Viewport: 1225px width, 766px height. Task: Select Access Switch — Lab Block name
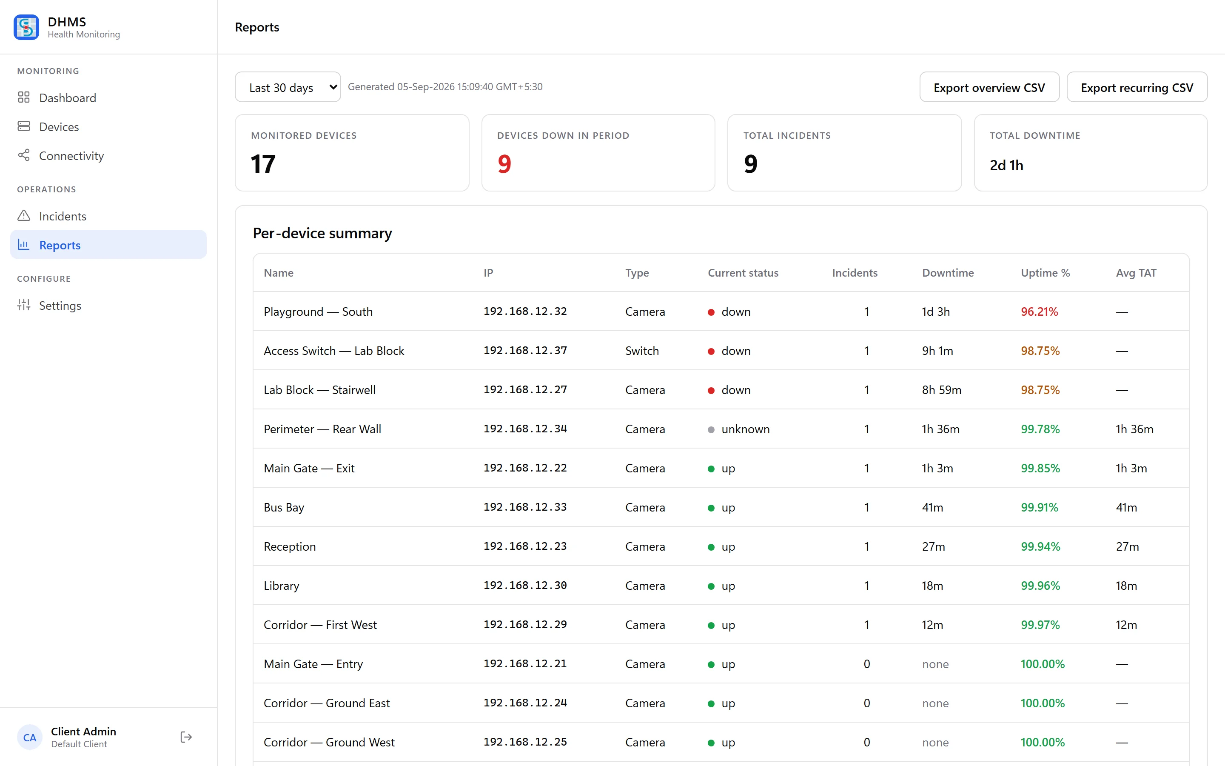[333, 351]
